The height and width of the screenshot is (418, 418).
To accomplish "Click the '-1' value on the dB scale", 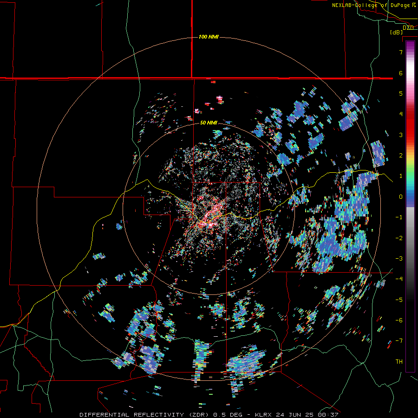I will [x=399, y=217].
